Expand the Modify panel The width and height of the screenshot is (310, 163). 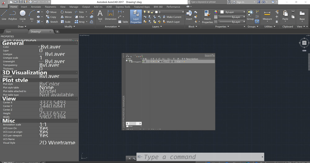tap(70, 26)
